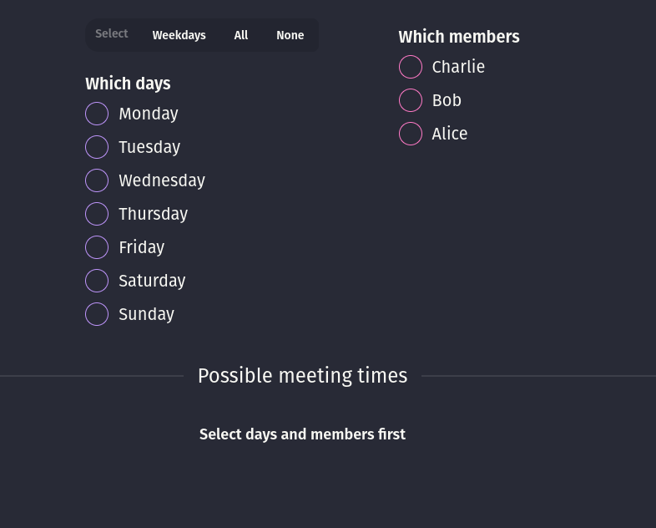Mark the Saturday checkbox
Viewport: 656px width, 528px height.
tap(97, 281)
